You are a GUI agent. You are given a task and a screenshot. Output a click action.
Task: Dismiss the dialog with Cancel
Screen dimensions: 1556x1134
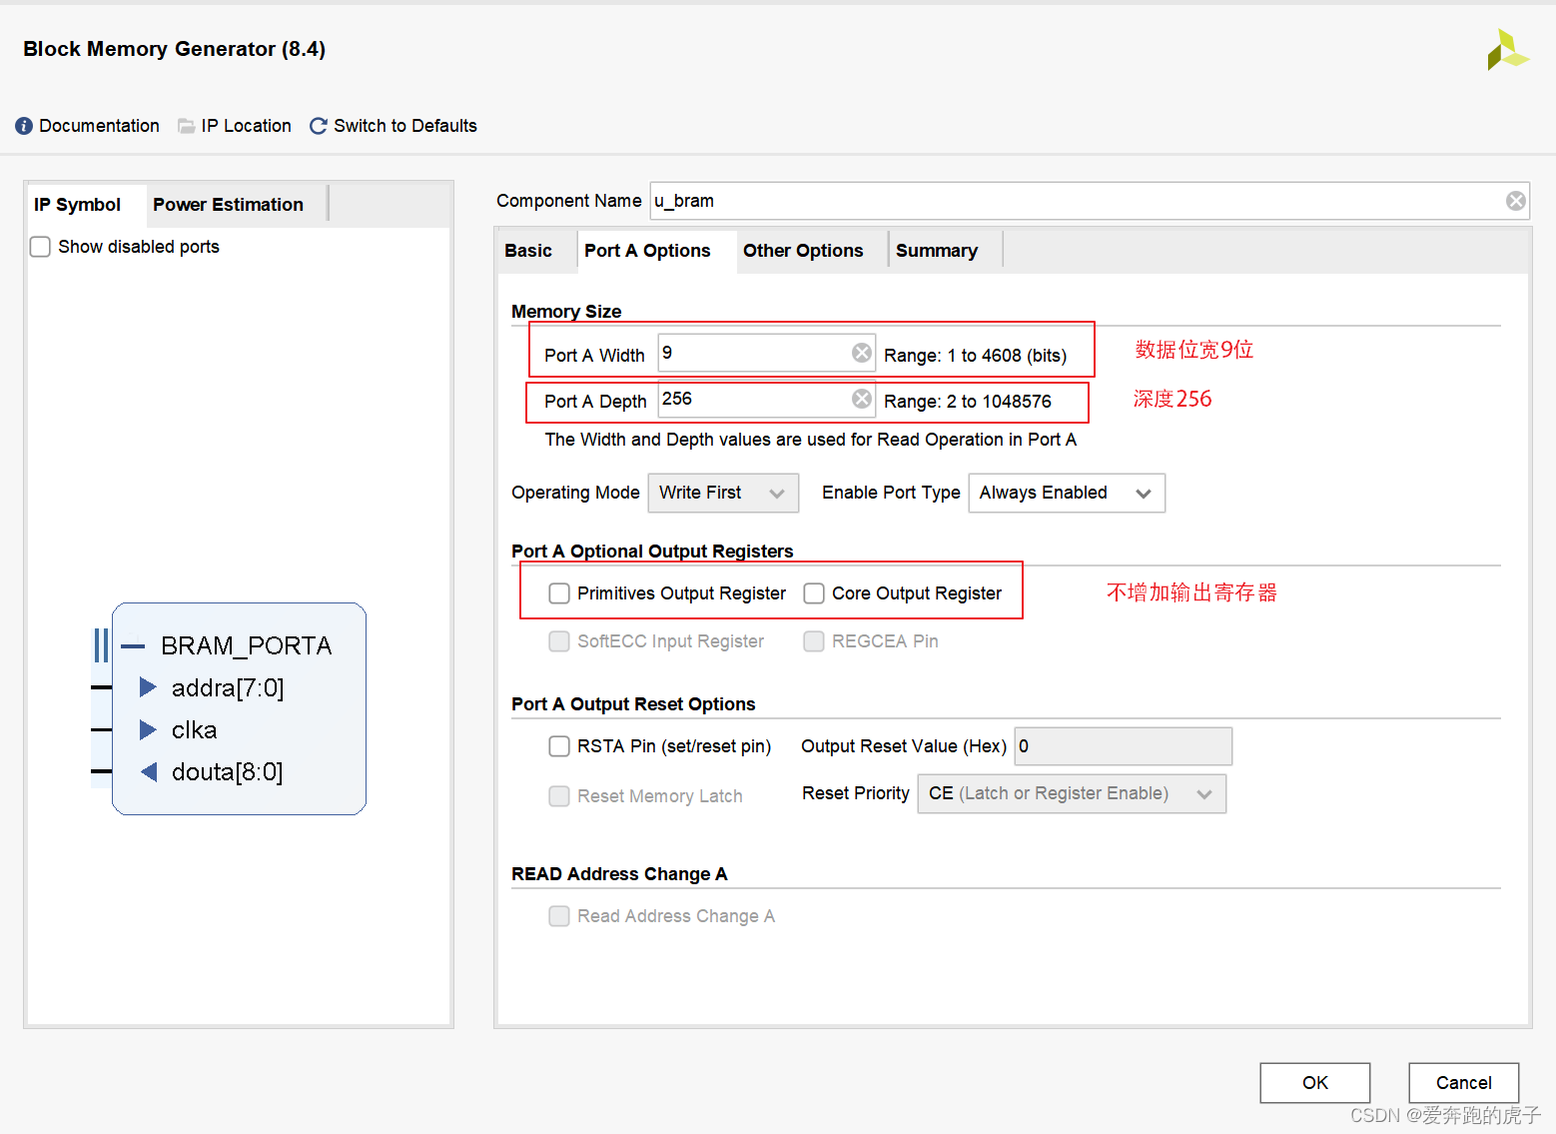(x=1463, y=1083)
